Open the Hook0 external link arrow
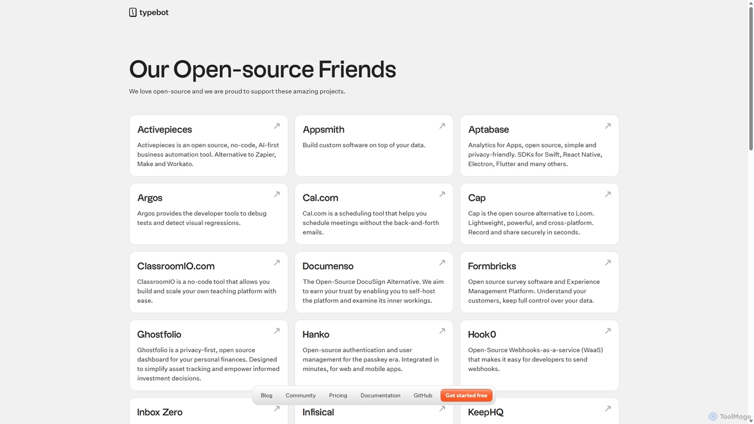 (608, 331)
